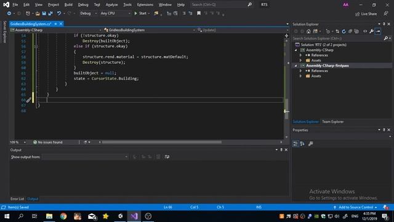This screenshot has width=394, height=222.
Task: Click the editor horizontal scrollbar
Action: click(x=162, y=142)
